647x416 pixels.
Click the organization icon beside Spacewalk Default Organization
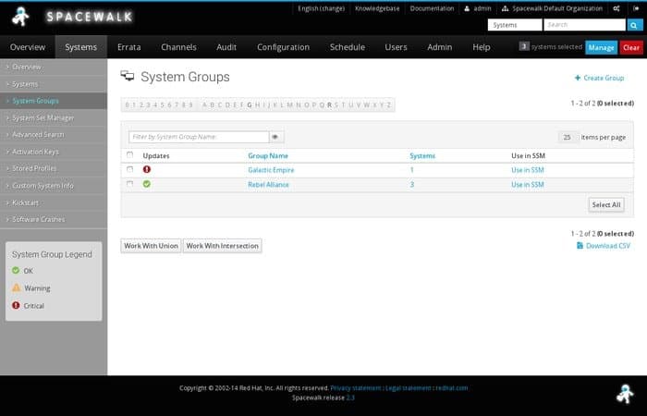coord(505,8)
